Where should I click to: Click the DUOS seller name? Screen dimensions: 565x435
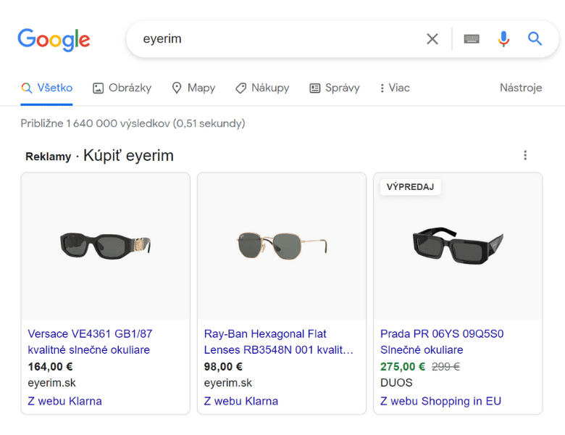coord(396,383)
